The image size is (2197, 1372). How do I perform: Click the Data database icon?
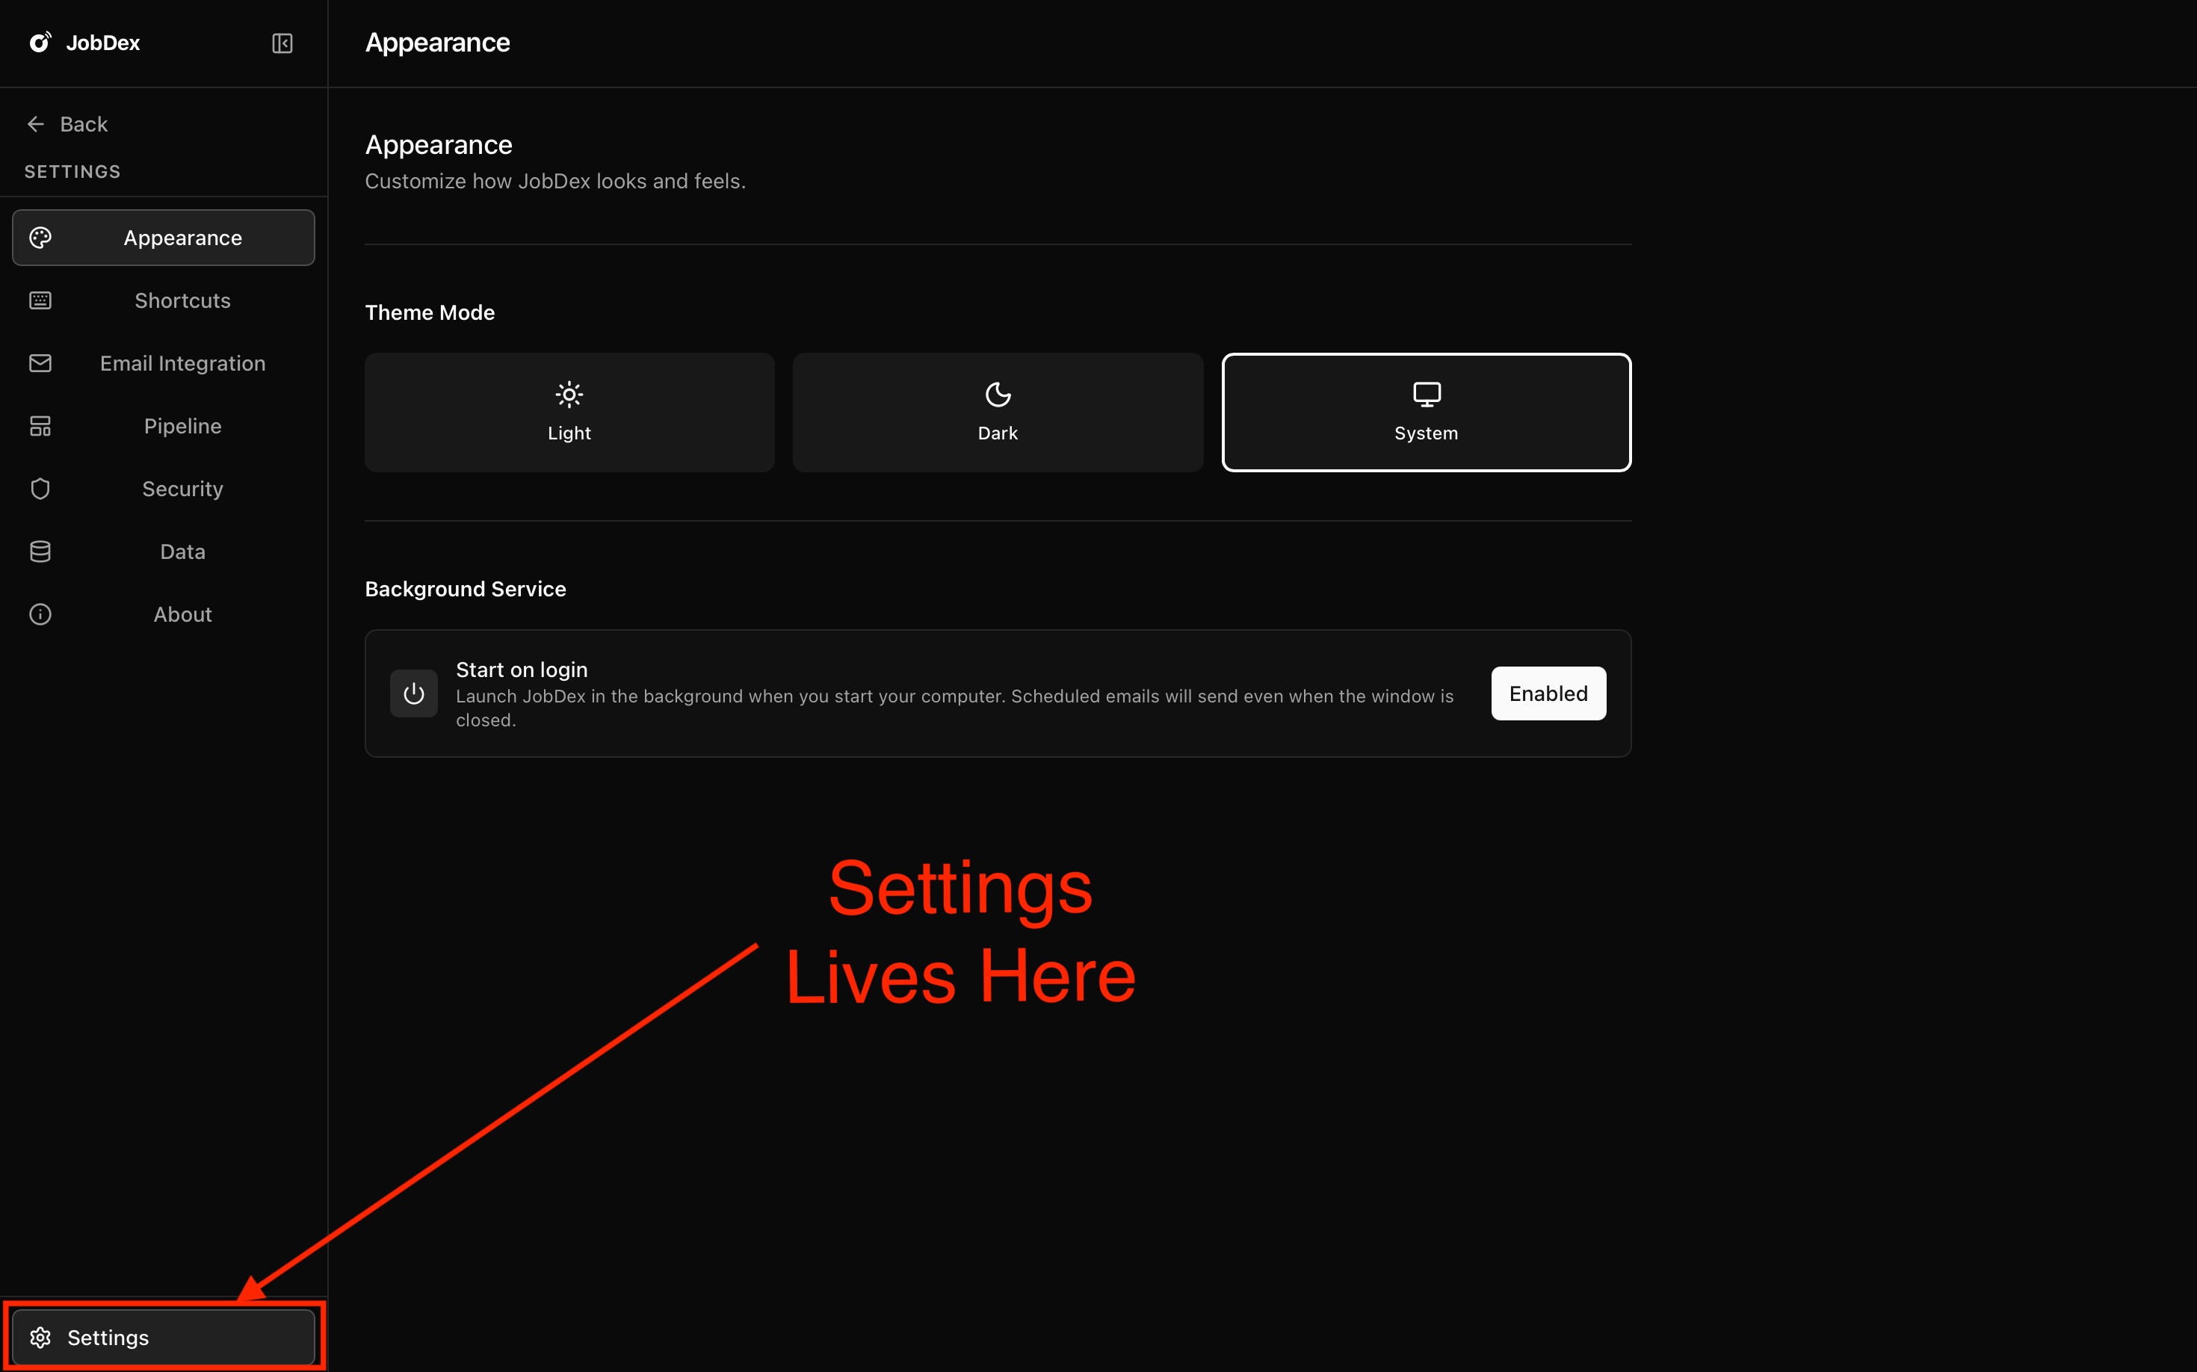[40, 551]
